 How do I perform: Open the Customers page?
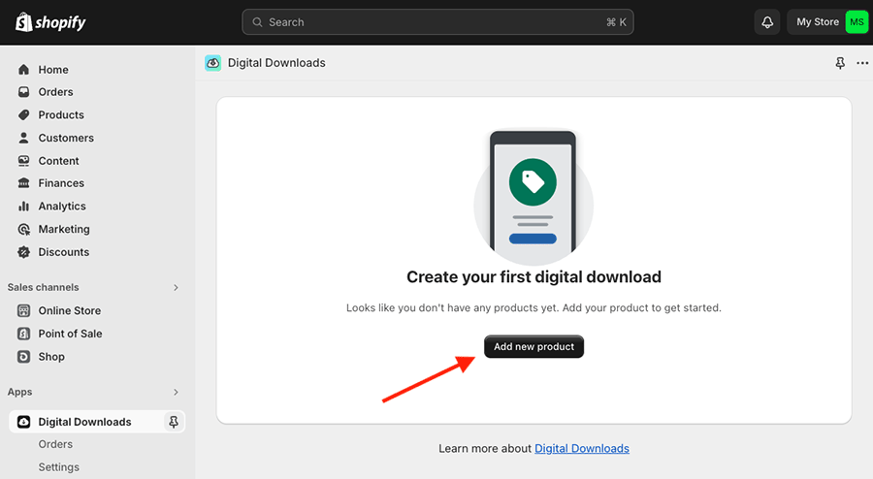click(66, 138)
